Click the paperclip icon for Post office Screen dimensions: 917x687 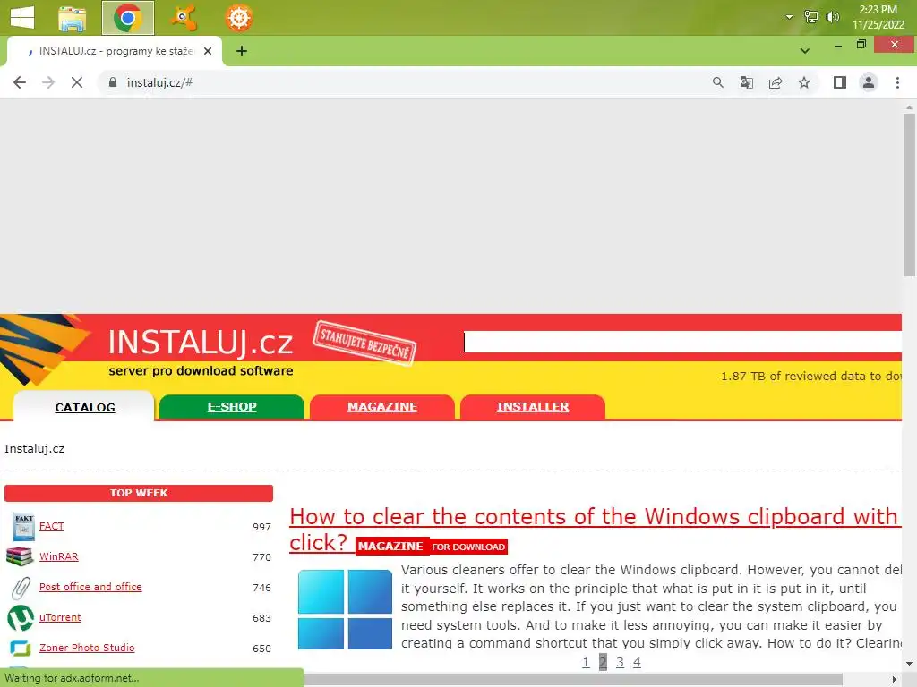pos(21,588)
